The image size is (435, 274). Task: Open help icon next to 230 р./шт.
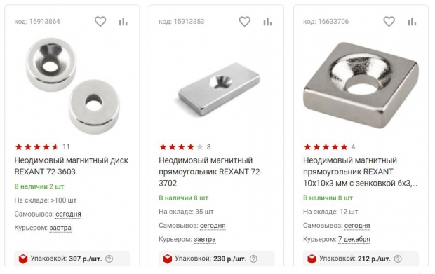click(x=253, y=259)
